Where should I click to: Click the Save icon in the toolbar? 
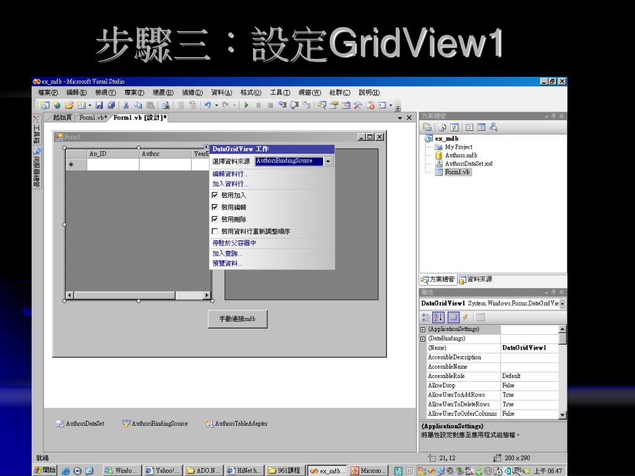pos(99,105)
